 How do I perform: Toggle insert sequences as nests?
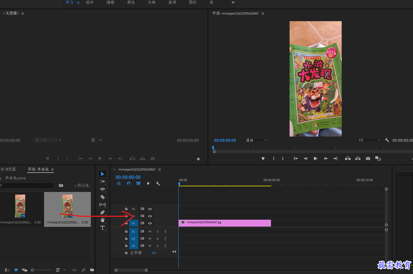pos(119,183)
